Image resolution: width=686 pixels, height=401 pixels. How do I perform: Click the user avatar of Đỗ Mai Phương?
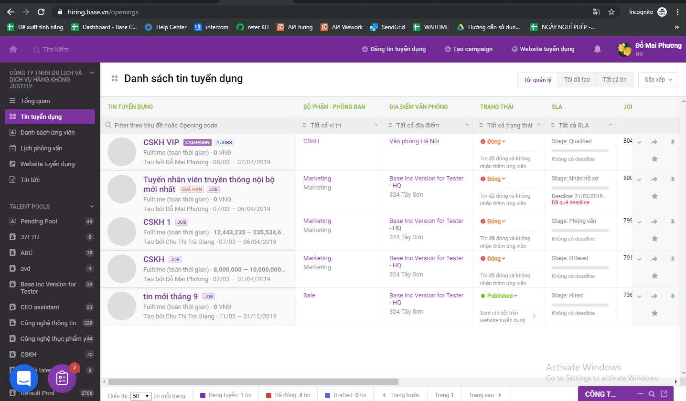point(624,49)
